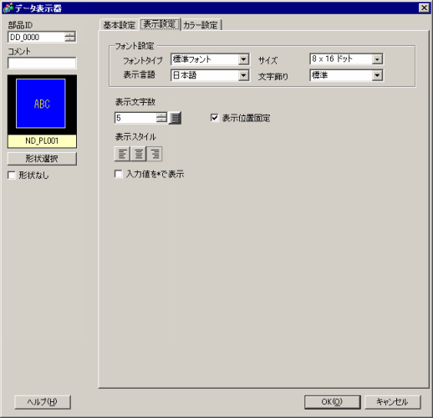The height and width of the screenshot is (418, 433).
Task: Toggle 表示位置固定 checkbox
Action: [x=214, y=118]
